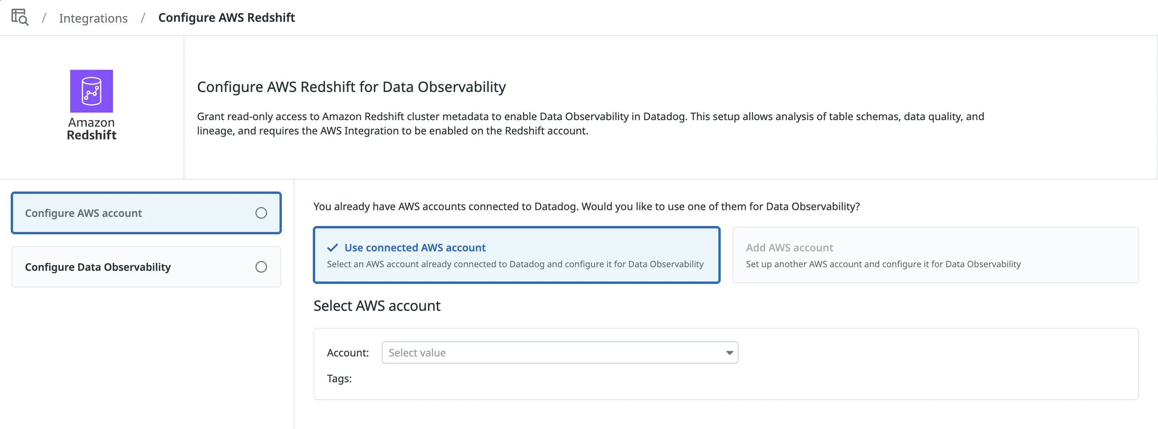
Task: Switch to the Configure AWS account step
Action: pos(84,213)
